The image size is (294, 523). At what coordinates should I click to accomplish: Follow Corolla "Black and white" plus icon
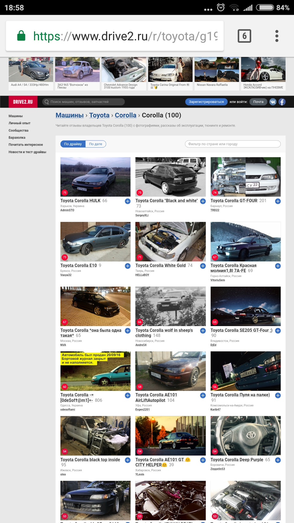coord(203,201)
